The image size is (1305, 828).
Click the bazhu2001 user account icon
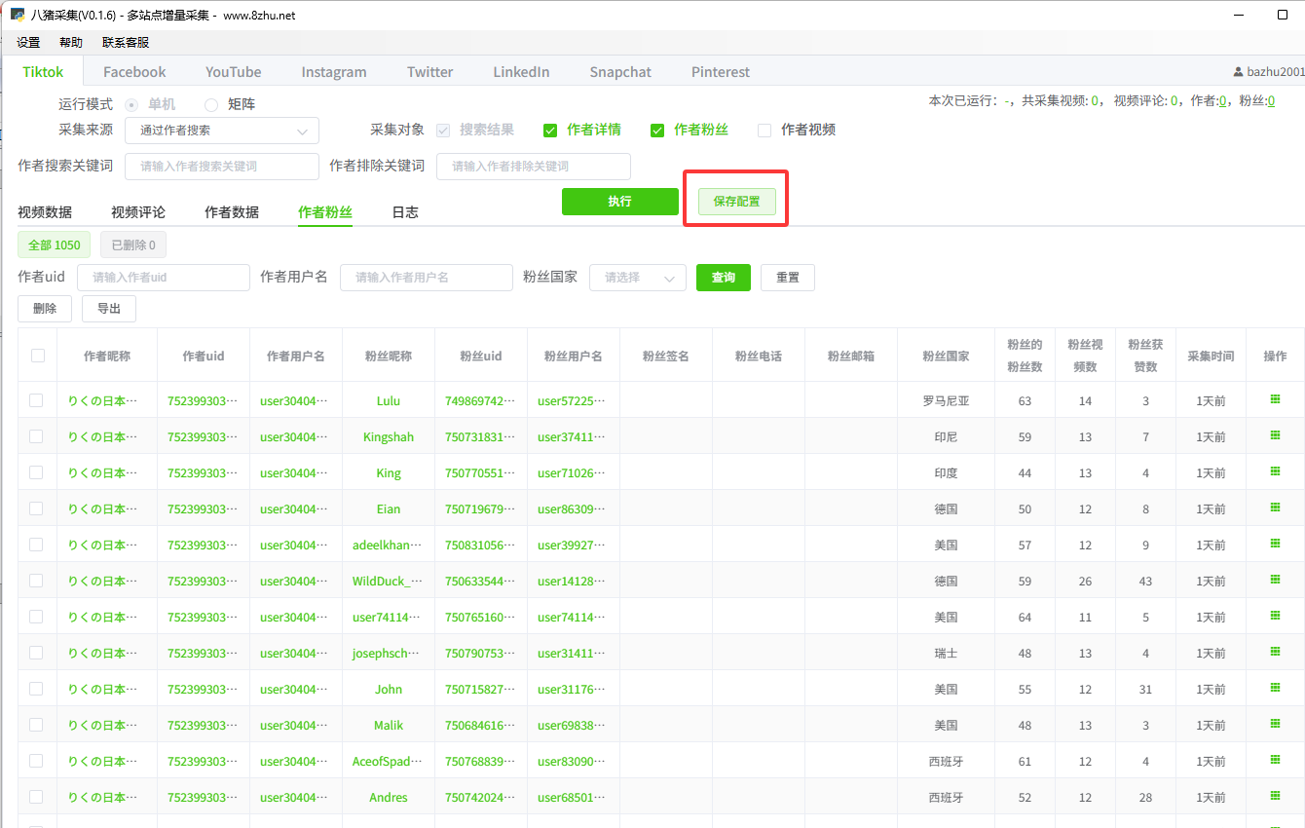click(x=1238, y=72)
